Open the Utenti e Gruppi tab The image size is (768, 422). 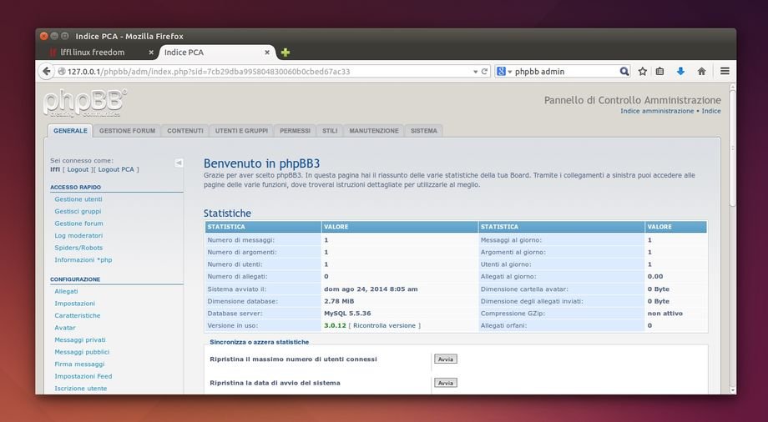tap(241, 131)
